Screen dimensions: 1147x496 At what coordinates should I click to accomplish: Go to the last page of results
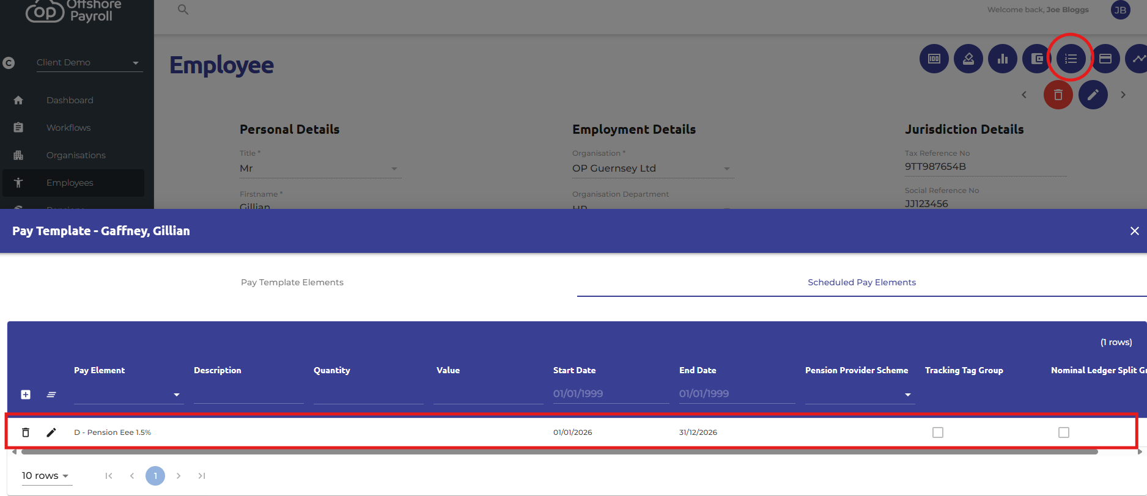point(202,476)
